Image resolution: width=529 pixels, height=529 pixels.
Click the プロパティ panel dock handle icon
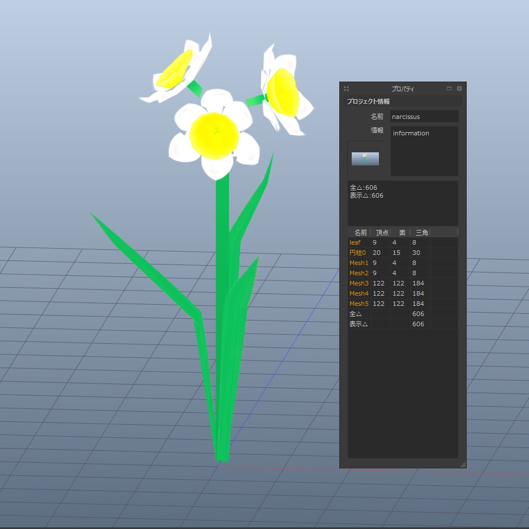tap(346, 88)
